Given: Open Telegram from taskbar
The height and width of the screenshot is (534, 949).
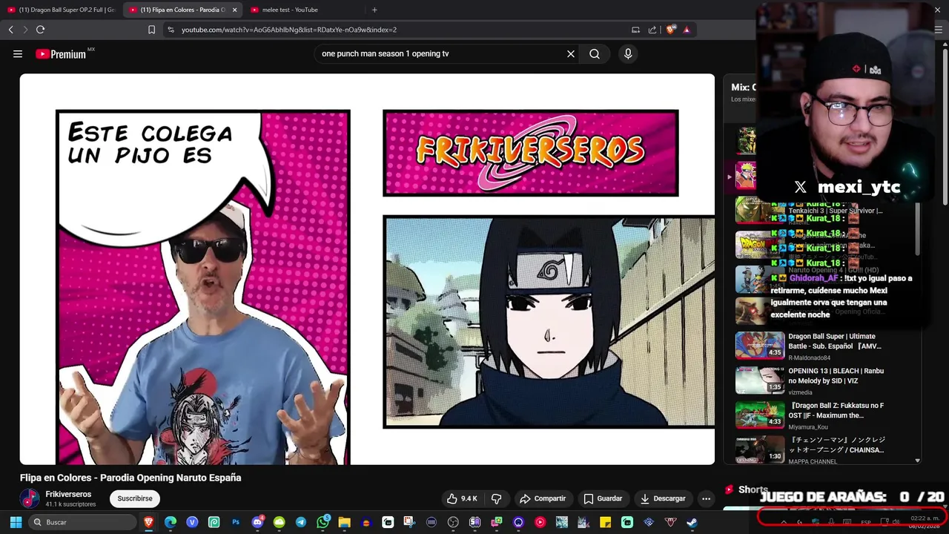Looking at the screenshot, I should [x=300, y=522].
